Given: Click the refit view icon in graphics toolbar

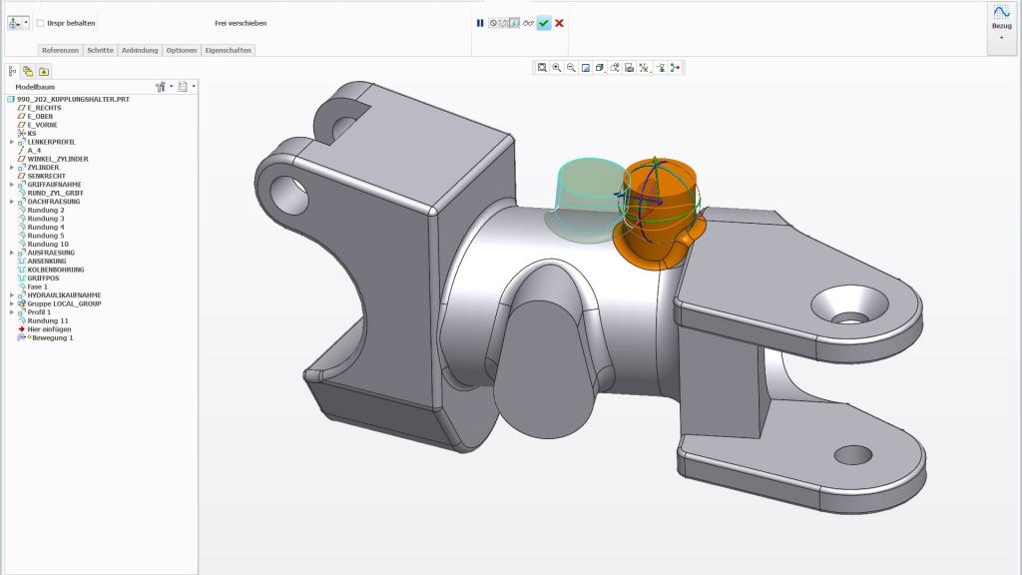Looking at the screenshot, I should click(542, 68).
